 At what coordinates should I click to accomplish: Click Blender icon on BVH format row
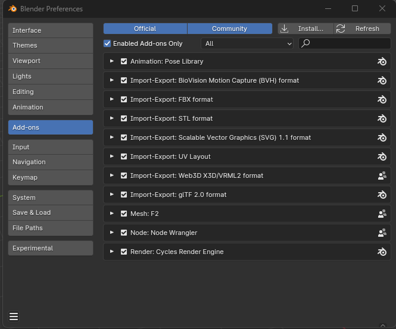[x=382, y=80]
